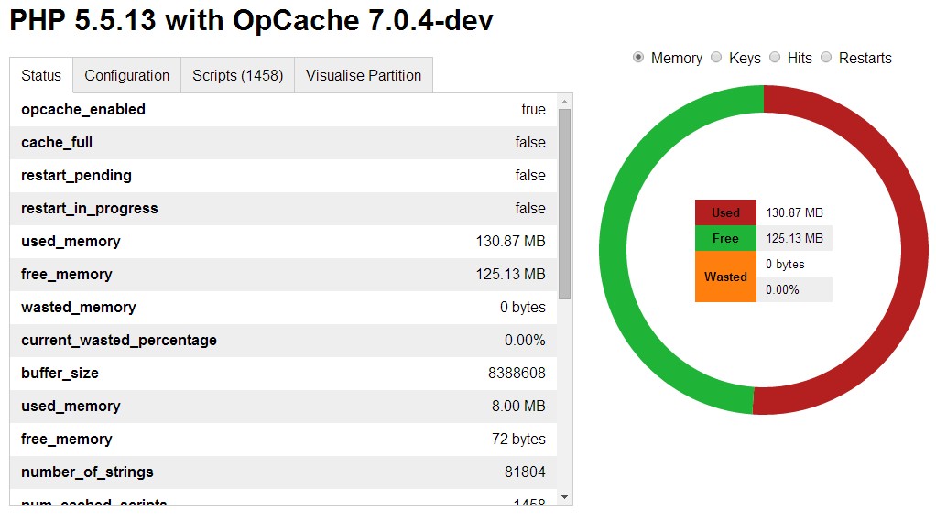Click the scrollbar down arrow
This screenshot has height=521, width=936.
click(565, 497)
